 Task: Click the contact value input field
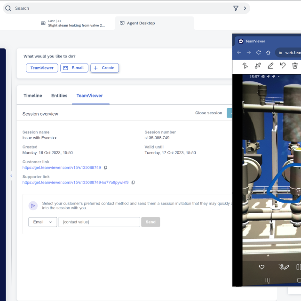99,222
